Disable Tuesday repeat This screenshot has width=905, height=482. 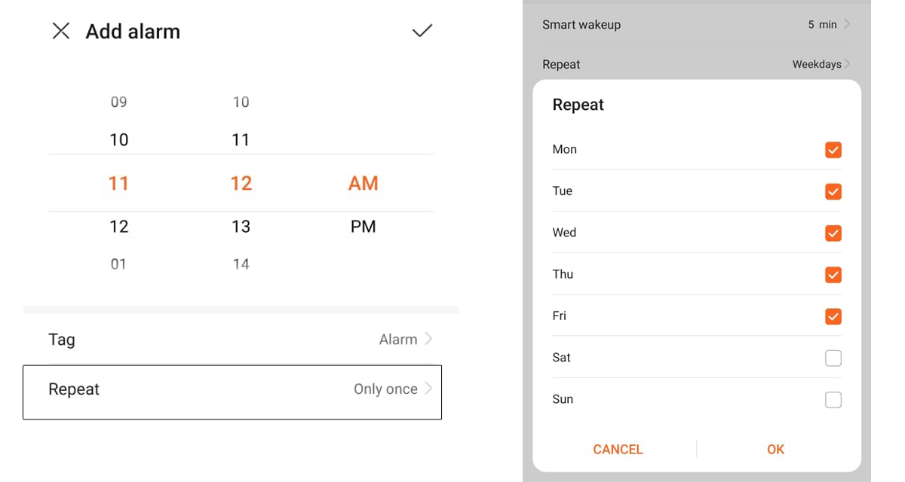click(x=833, y=191)
